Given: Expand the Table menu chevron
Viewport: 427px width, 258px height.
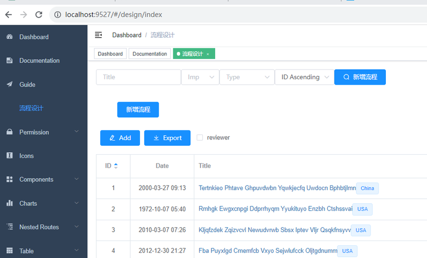Looking at the screenshot, I should coord(77,250).
